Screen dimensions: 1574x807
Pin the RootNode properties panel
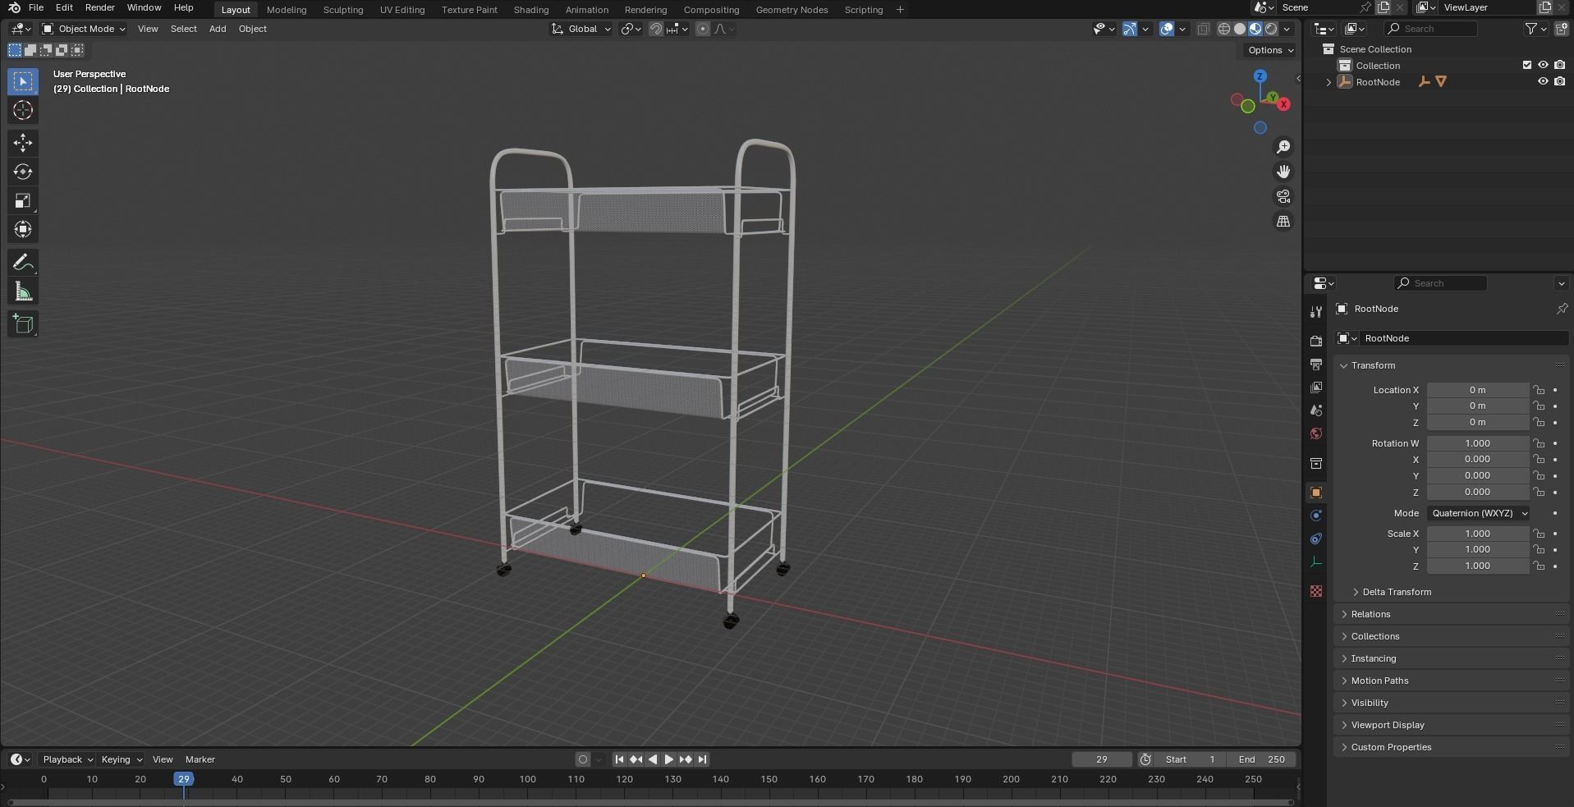[1561, 309]
